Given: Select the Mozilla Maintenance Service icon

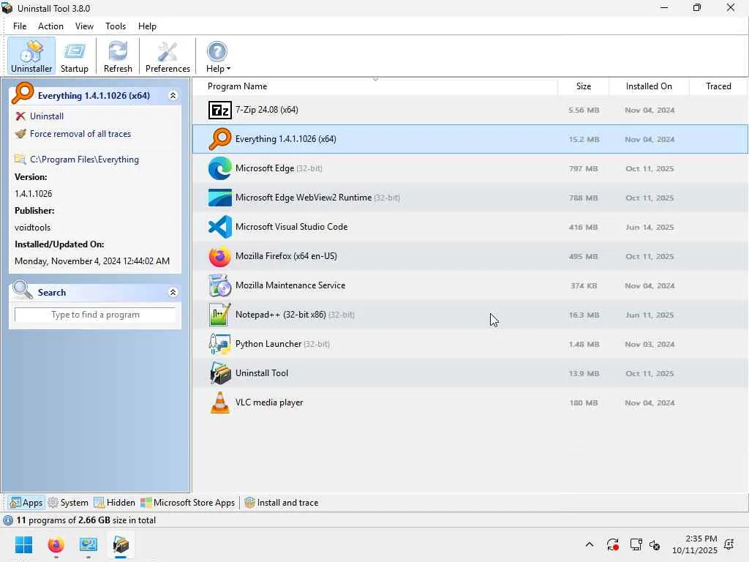Looking at the screenshot, I should click(x=219, y=285).
